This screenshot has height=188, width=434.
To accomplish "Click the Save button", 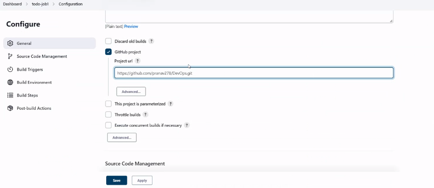I will pyautogui.click(x=117, y=180).
